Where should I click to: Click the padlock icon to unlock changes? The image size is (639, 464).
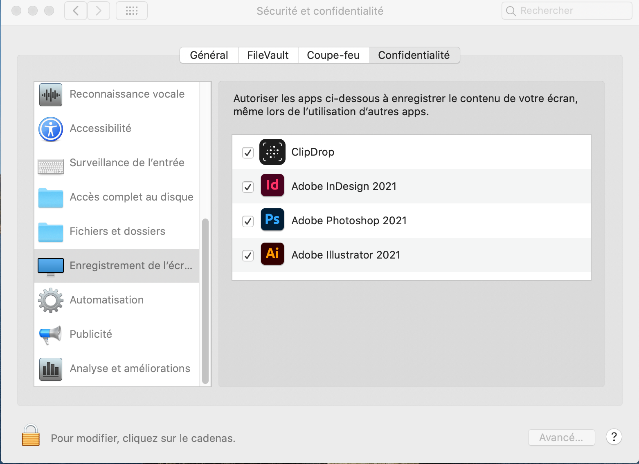pos(31,435)
